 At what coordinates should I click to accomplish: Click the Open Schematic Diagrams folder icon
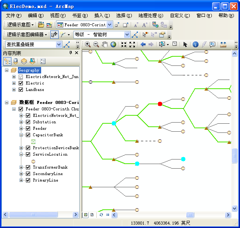[x=41, y=25]
